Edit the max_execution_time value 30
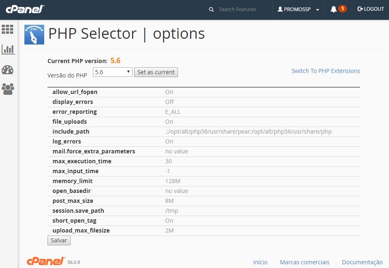Viewport: 389px width, 268px height. coord(168,161)
